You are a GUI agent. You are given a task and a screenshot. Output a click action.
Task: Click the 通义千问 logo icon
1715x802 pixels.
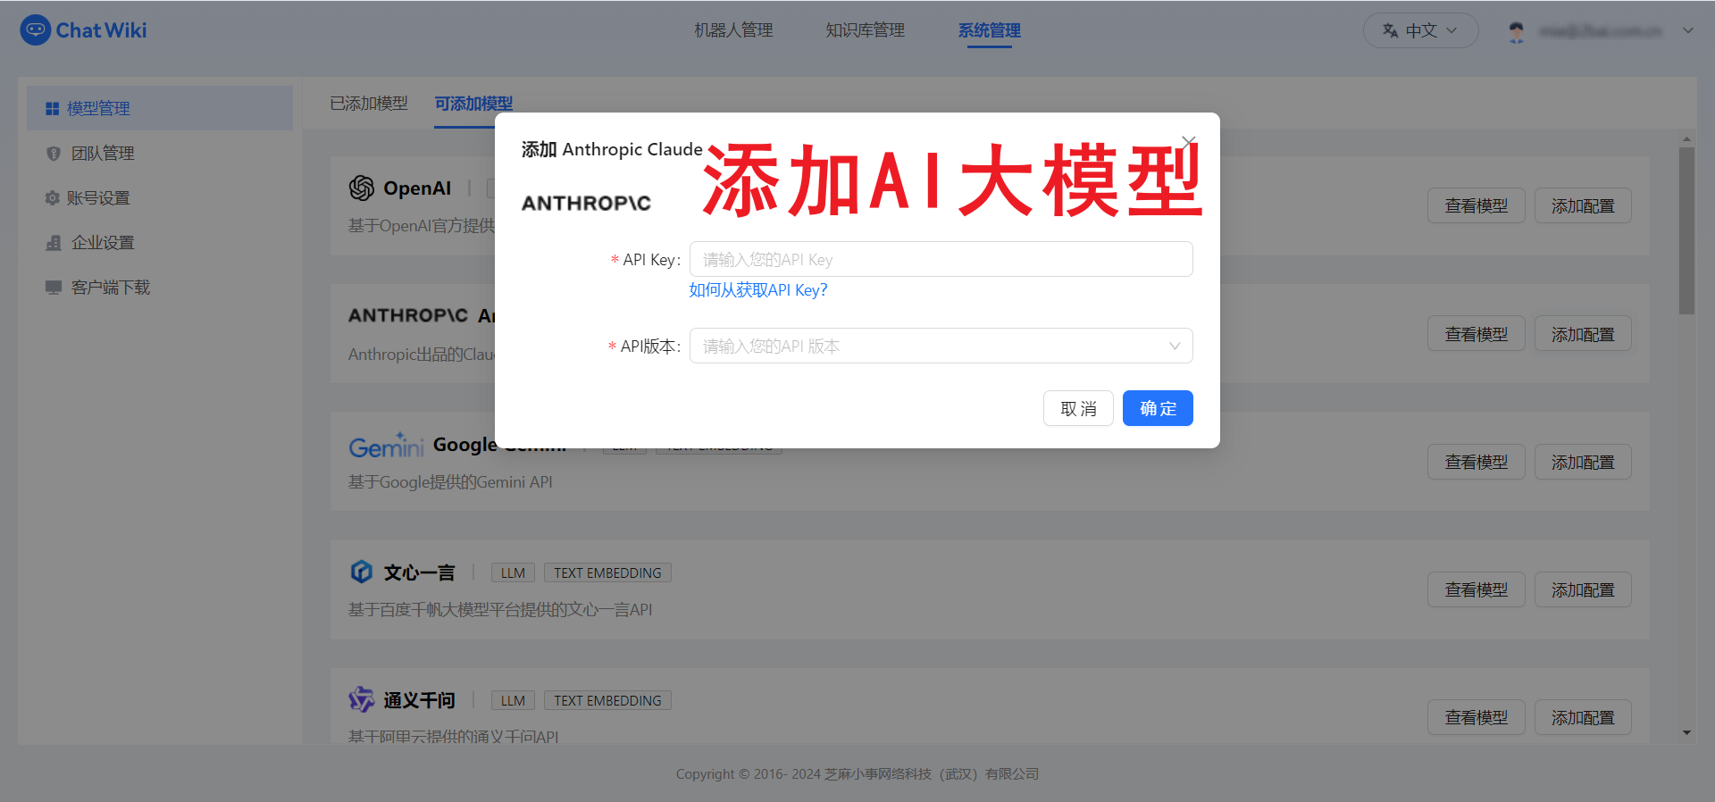(x=361, y=699)
